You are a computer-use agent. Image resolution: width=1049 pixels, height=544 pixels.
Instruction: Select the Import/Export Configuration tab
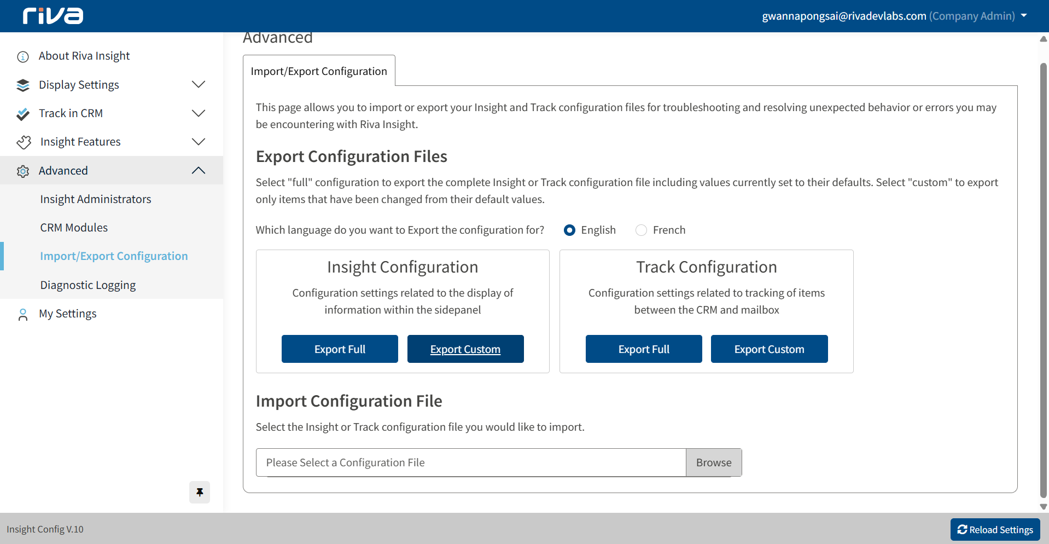319,71
